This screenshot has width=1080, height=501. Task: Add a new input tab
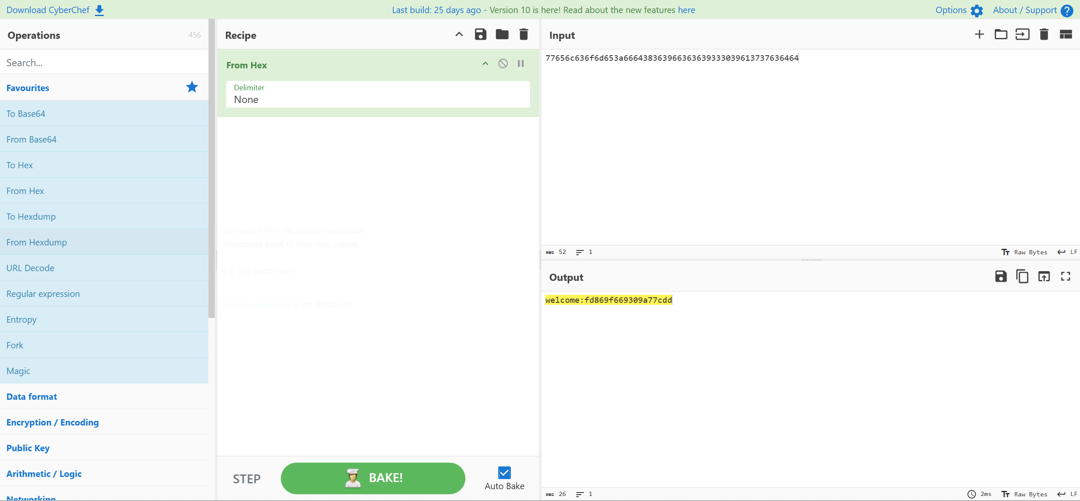click(979, 34)
